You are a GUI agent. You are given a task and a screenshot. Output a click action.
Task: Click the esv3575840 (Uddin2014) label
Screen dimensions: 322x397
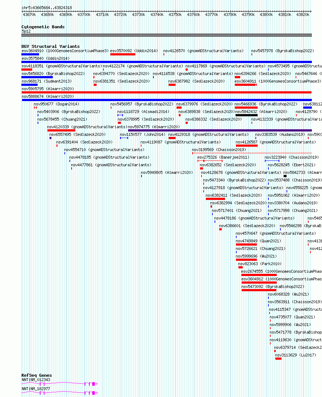[x=46, y=58]
